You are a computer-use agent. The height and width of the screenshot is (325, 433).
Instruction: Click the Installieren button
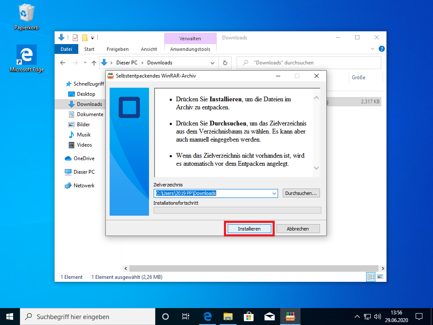[x=249, y=228]
